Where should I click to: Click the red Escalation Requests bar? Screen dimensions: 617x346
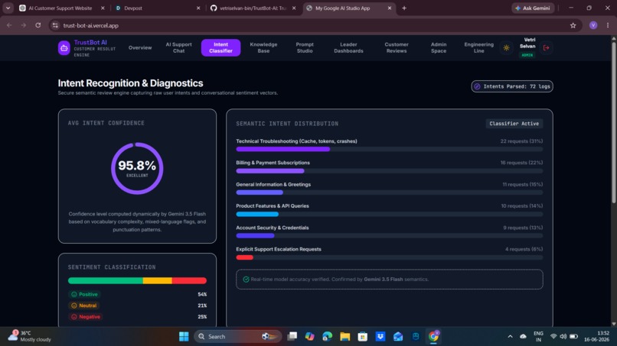click(244, 257)
